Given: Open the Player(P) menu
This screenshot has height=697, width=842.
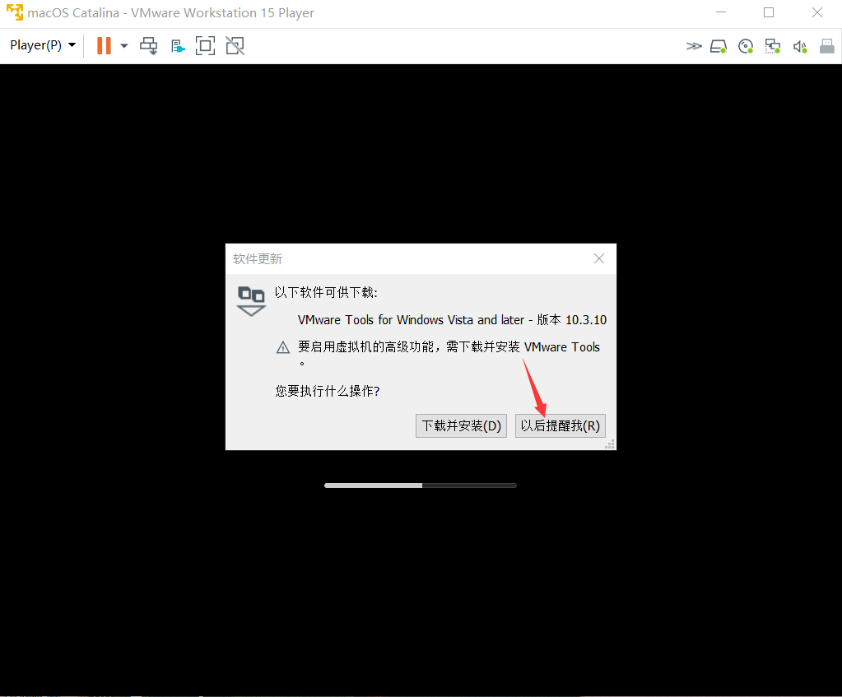Looking at the screenshot, I should tap(43, 45).
